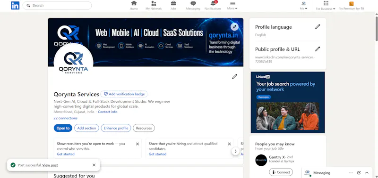Click View post in success toast

pyautogui.click(x=50, y=165)
